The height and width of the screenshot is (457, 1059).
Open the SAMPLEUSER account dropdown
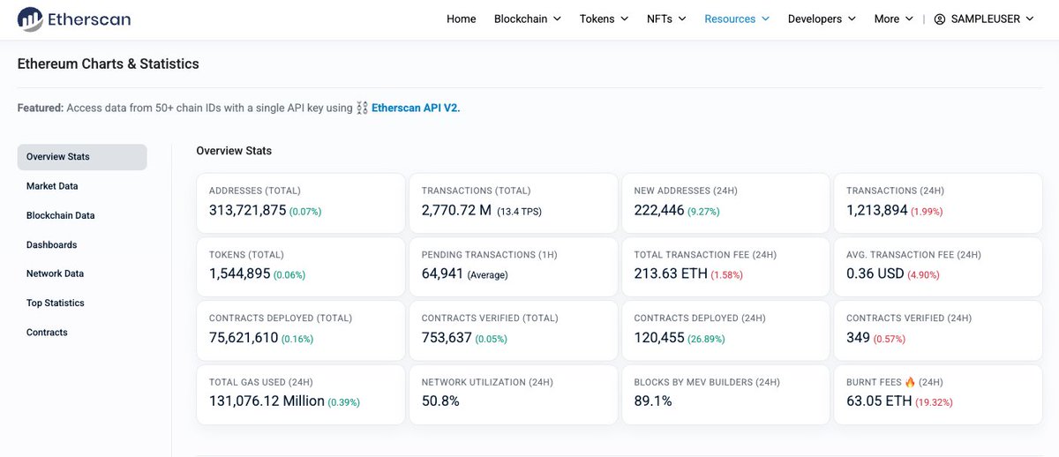point(984,19)
